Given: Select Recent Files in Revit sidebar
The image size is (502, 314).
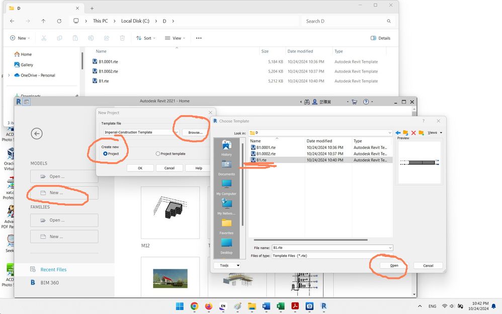Looking at the screenshot, I should [x=53, y=270].
